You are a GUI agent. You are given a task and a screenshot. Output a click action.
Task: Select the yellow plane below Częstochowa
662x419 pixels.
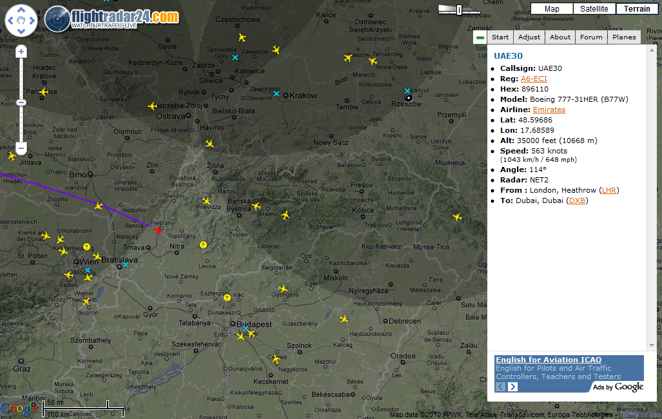point(242,37)
